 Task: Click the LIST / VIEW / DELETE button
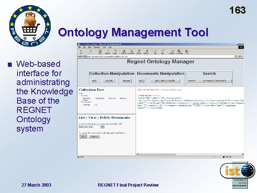point(165,81)
